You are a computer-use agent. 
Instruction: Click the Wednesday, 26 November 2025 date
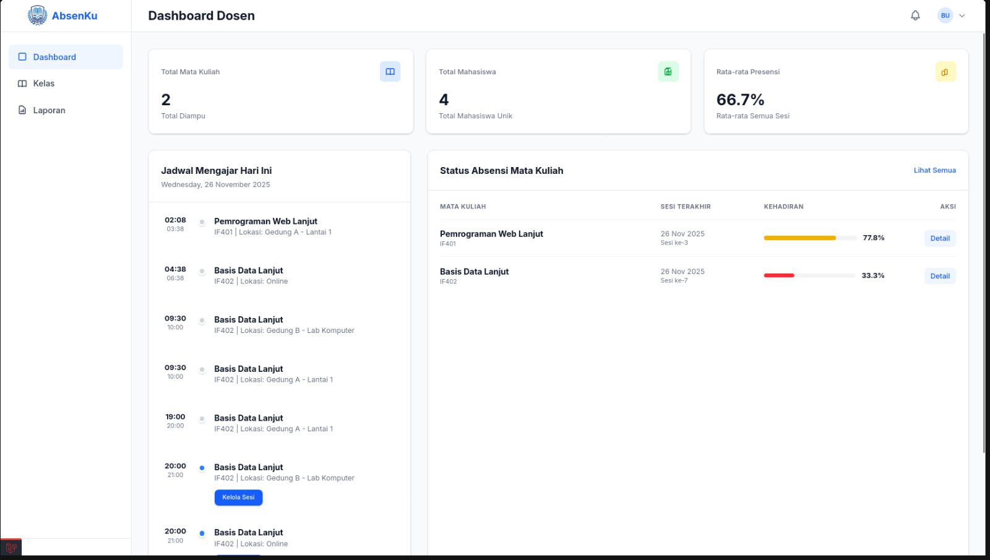[215, 184]
